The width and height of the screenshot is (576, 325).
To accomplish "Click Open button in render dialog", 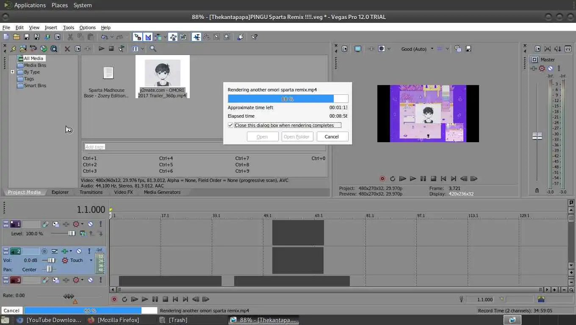I will tap(262, 137).
